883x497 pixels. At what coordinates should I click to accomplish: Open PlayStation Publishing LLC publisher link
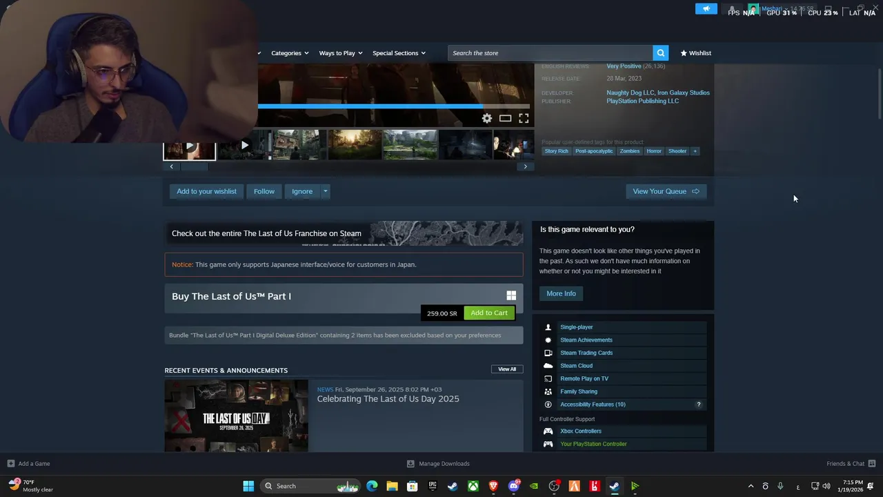[x=642, y=101]
